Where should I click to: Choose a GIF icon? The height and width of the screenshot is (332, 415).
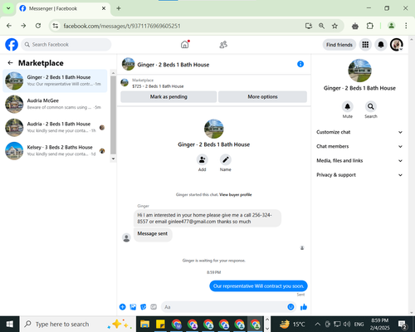point(154,307)
